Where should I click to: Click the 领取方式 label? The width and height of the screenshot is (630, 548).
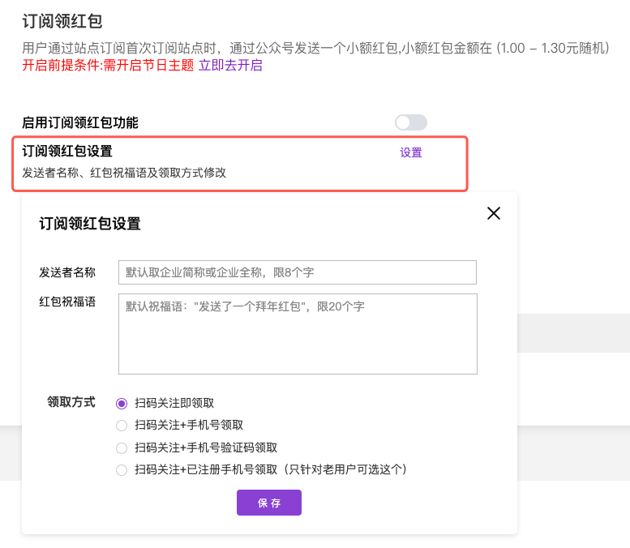click(71, 402)
